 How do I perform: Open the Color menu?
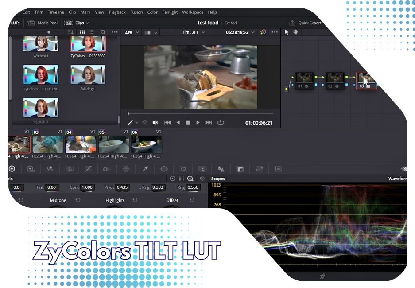point(152,12)
